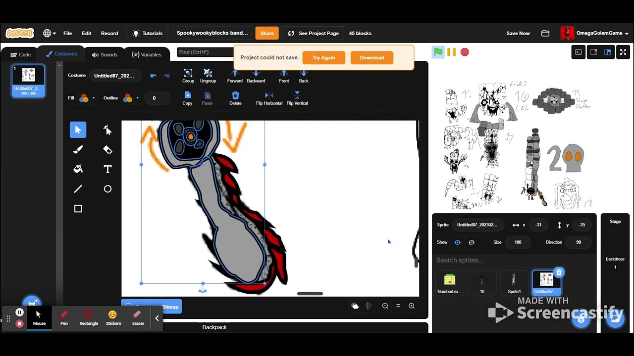
Task: Enter full screen stage mode
Action: [x=623, y=52]
